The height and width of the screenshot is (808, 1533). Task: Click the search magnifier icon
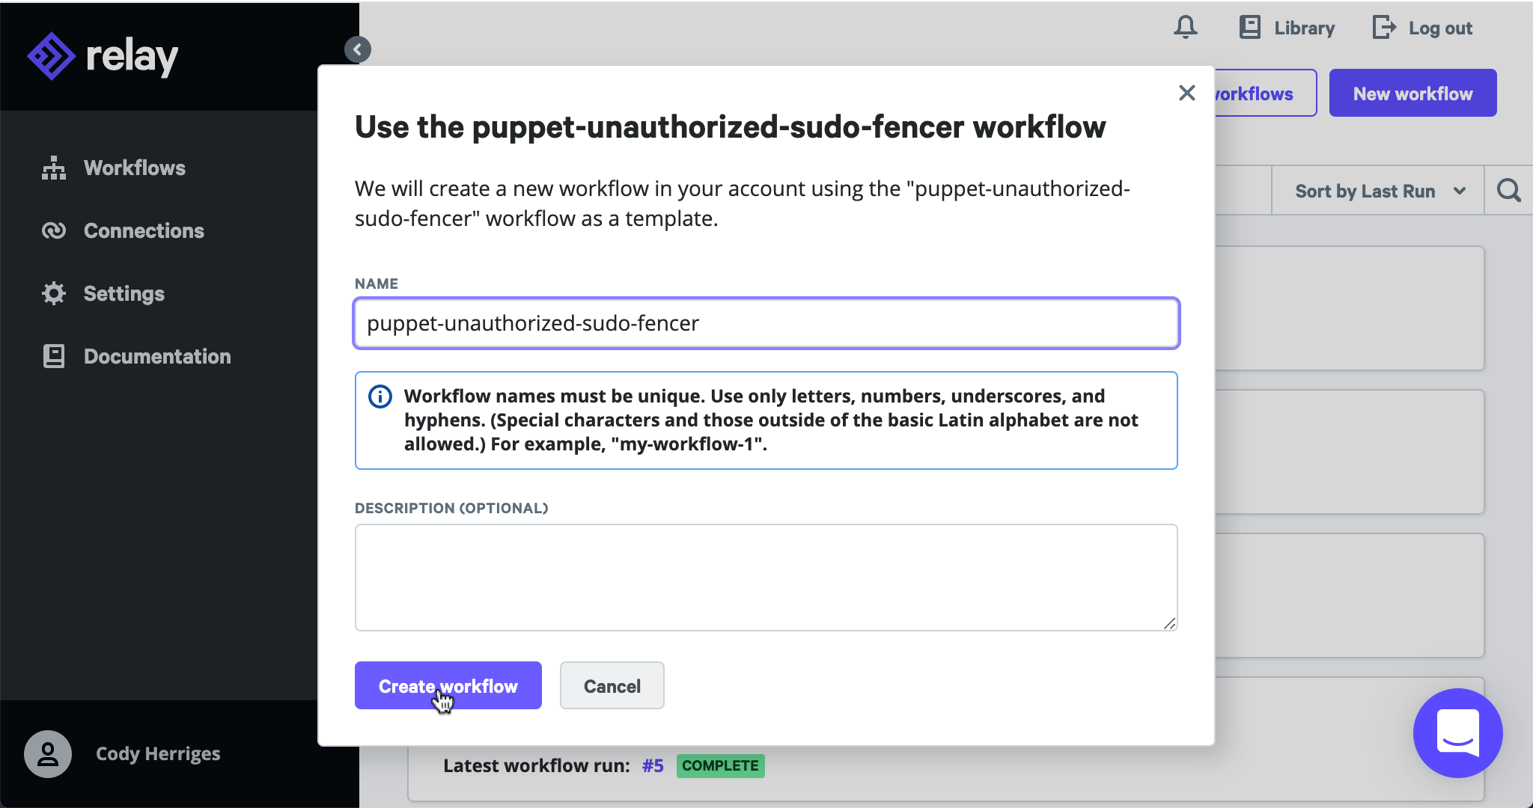point(1508,190)
